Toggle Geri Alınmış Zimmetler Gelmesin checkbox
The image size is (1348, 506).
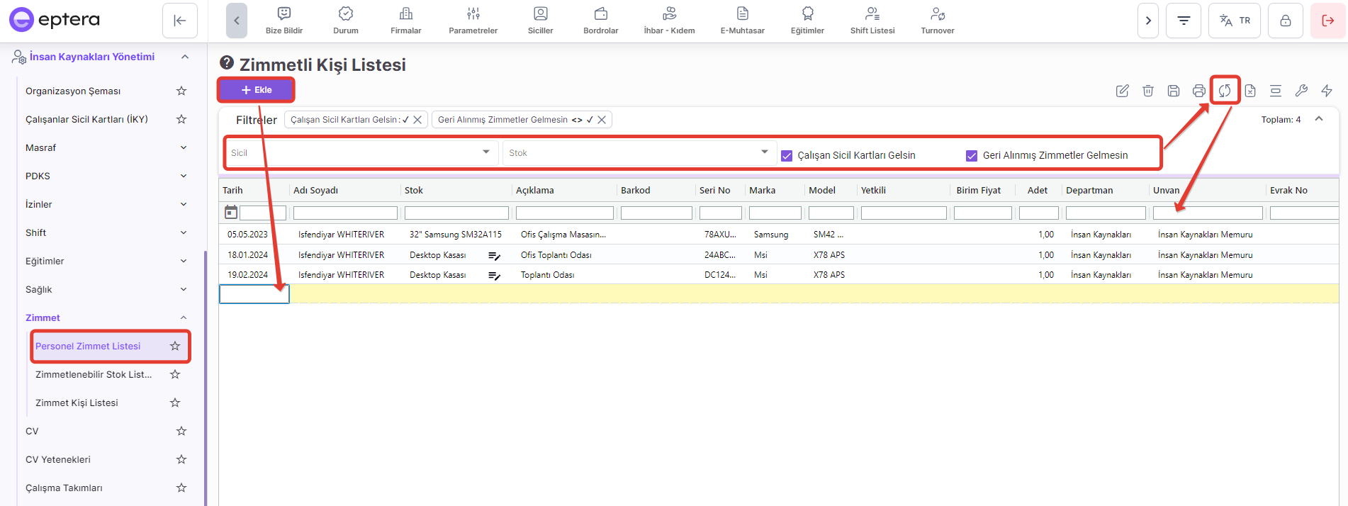972,156
